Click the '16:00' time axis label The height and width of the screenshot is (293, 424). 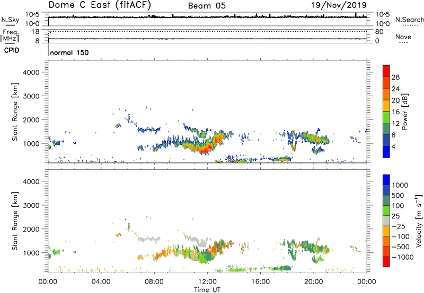[260, 282]
